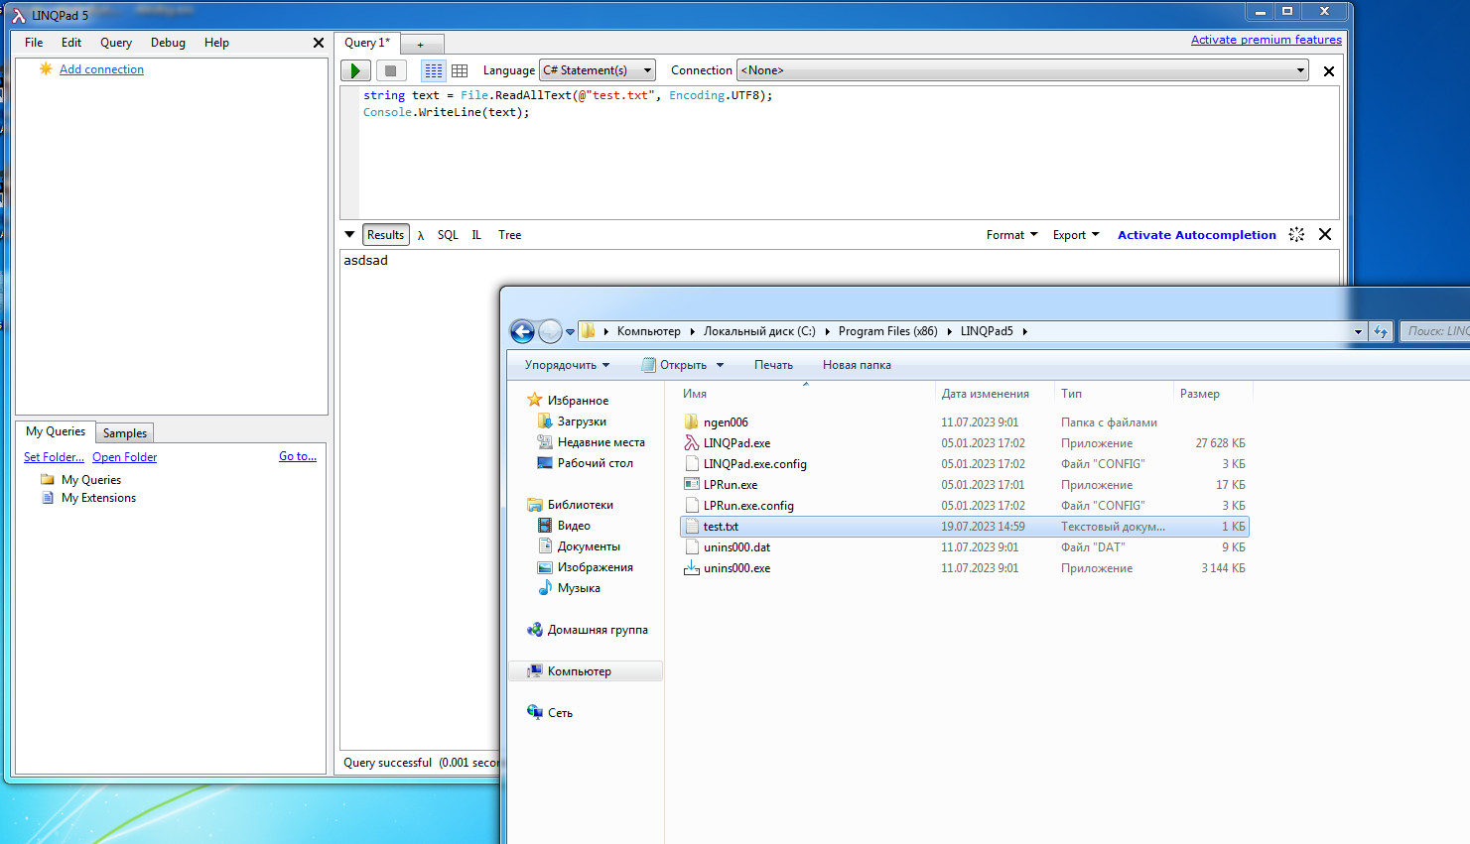Image resolution: width=1470 pixels, height=844 pixels.
Task: Click Activate premium features link
Action: pyautogui.click(x=1266, y=40)
